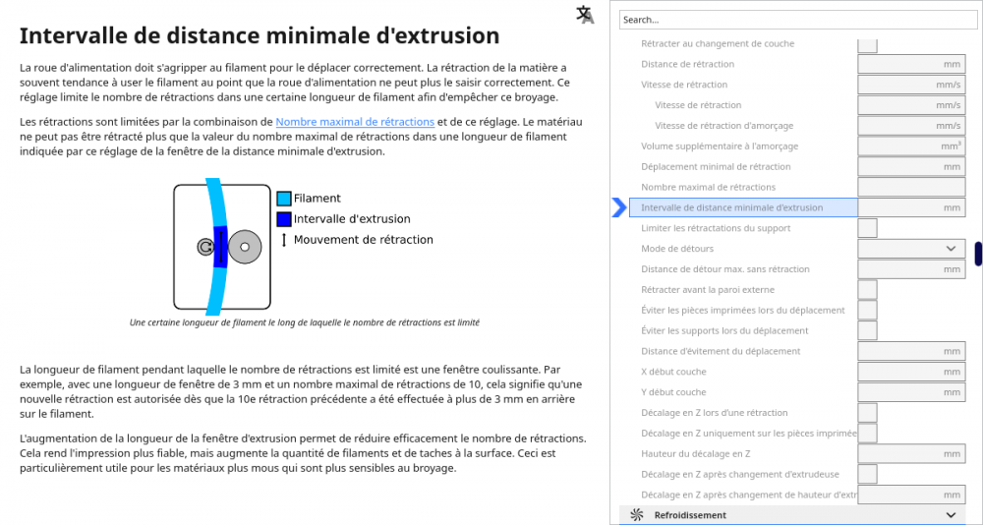Click the settings Search field
Image resolution: width=983 pixels, height=525 pixels.
(x=798, y=20)
